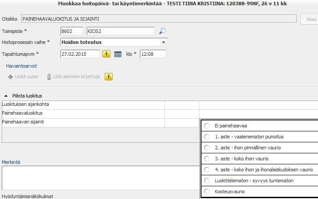This screenshot has height=199, width=318.
Task: Click warning icon beside Tapahtumapvm date
Action: pos(106,54)
